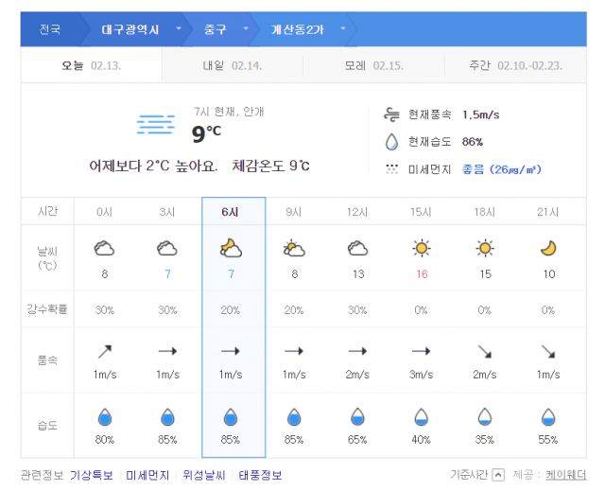
Task: Switch to the 주간 02.10.-02.23. tab
Action: coord(515,65)
